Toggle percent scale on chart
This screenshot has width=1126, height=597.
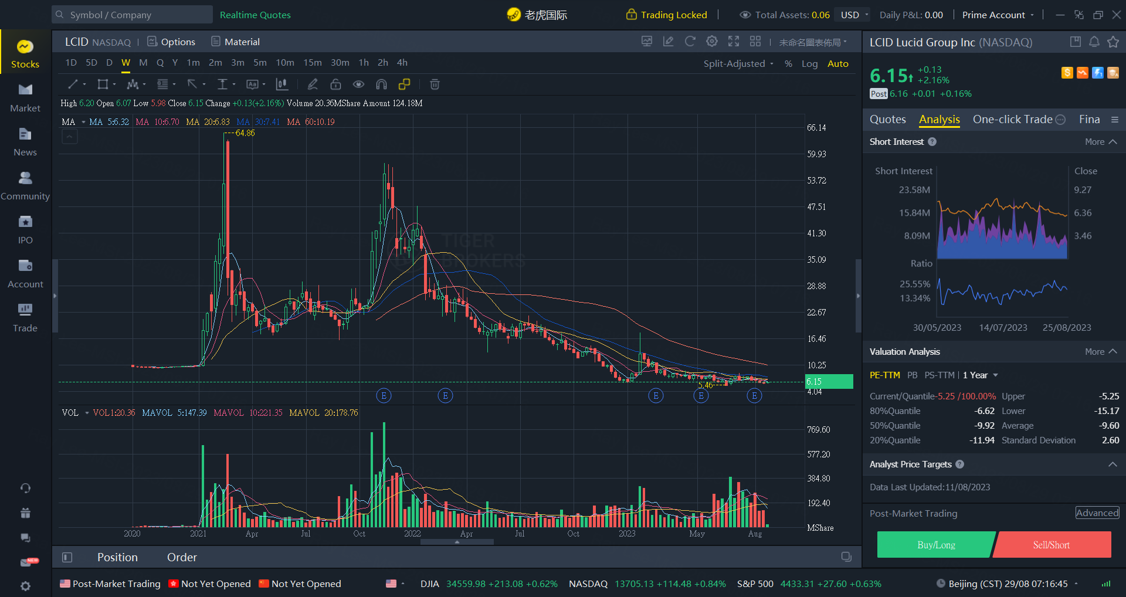788,63
